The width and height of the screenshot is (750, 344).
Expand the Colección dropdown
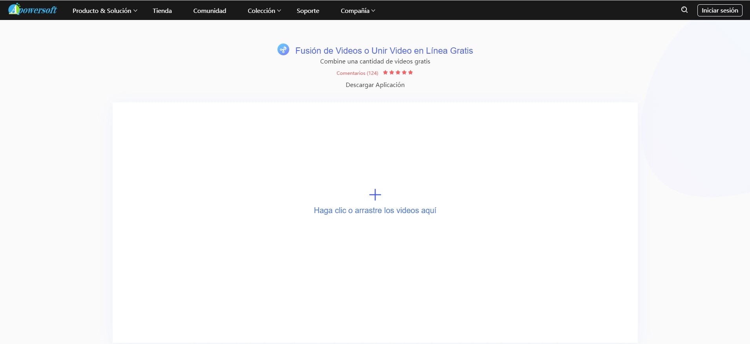click(264, 11)
